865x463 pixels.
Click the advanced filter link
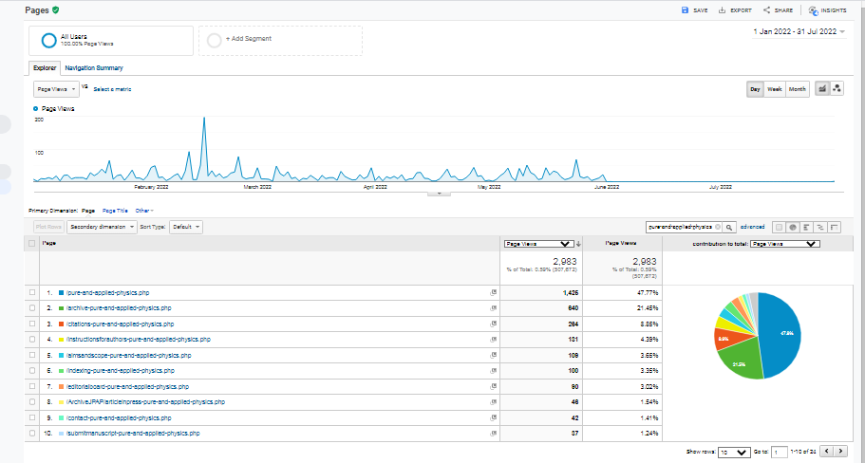point(752,228)
